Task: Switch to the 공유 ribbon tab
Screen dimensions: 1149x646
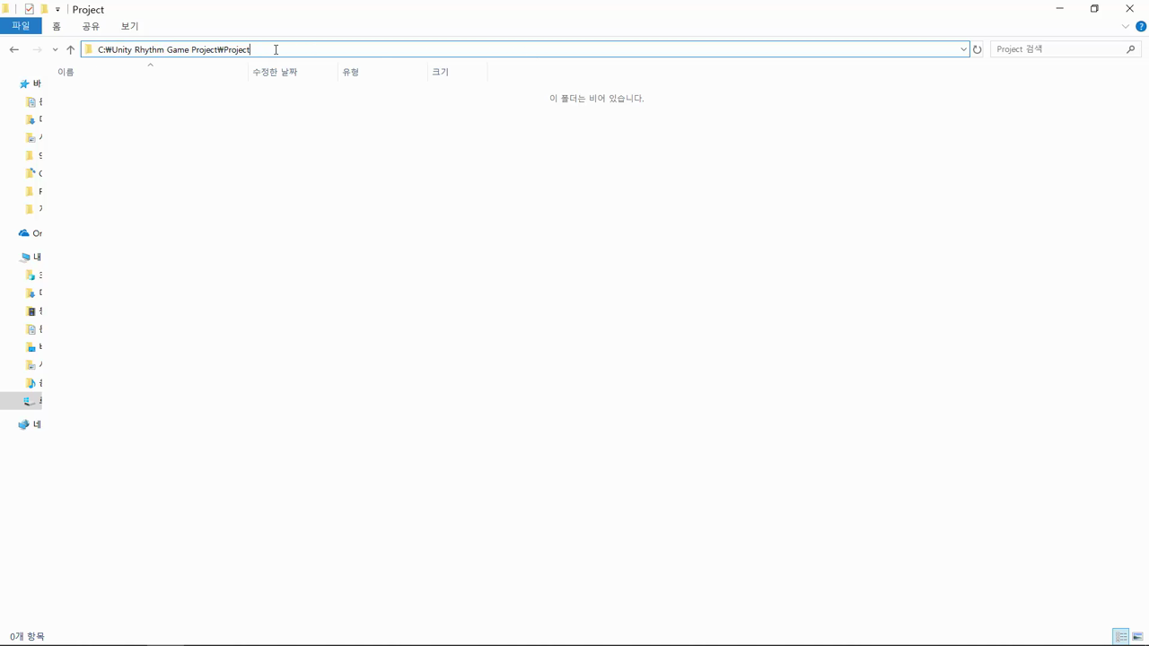Action: coord(91,26)
